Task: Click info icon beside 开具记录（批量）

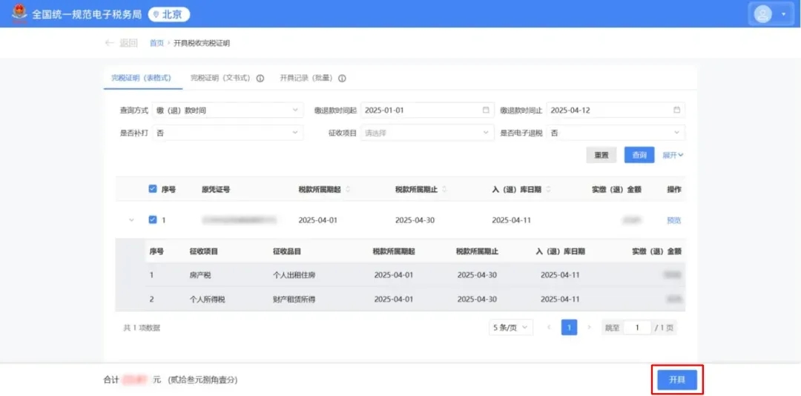Action: [342, 78]
